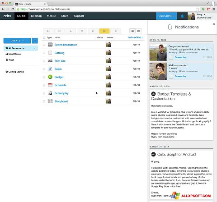
Task: Open the Chrome menu icon
Action: pos(214,9)
